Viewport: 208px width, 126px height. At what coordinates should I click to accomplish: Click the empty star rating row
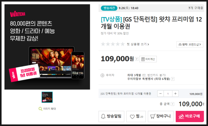coord(113,44)
